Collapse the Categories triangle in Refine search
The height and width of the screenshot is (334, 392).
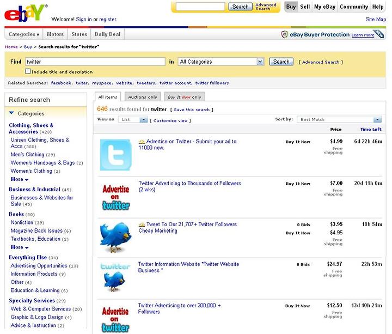[11, 113]
